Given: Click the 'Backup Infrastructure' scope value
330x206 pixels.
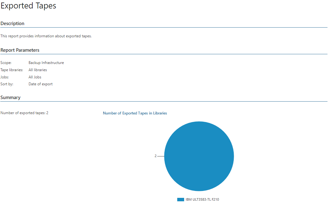Looking at the screenshot, I should pos(46,63).
